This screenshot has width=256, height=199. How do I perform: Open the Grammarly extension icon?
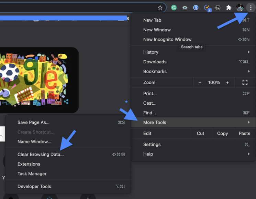[x=174, y=8]
